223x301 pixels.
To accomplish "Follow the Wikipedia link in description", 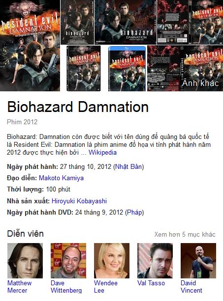I will coord(102,152).
